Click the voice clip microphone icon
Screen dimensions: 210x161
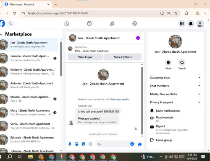[x=70, y=144]
